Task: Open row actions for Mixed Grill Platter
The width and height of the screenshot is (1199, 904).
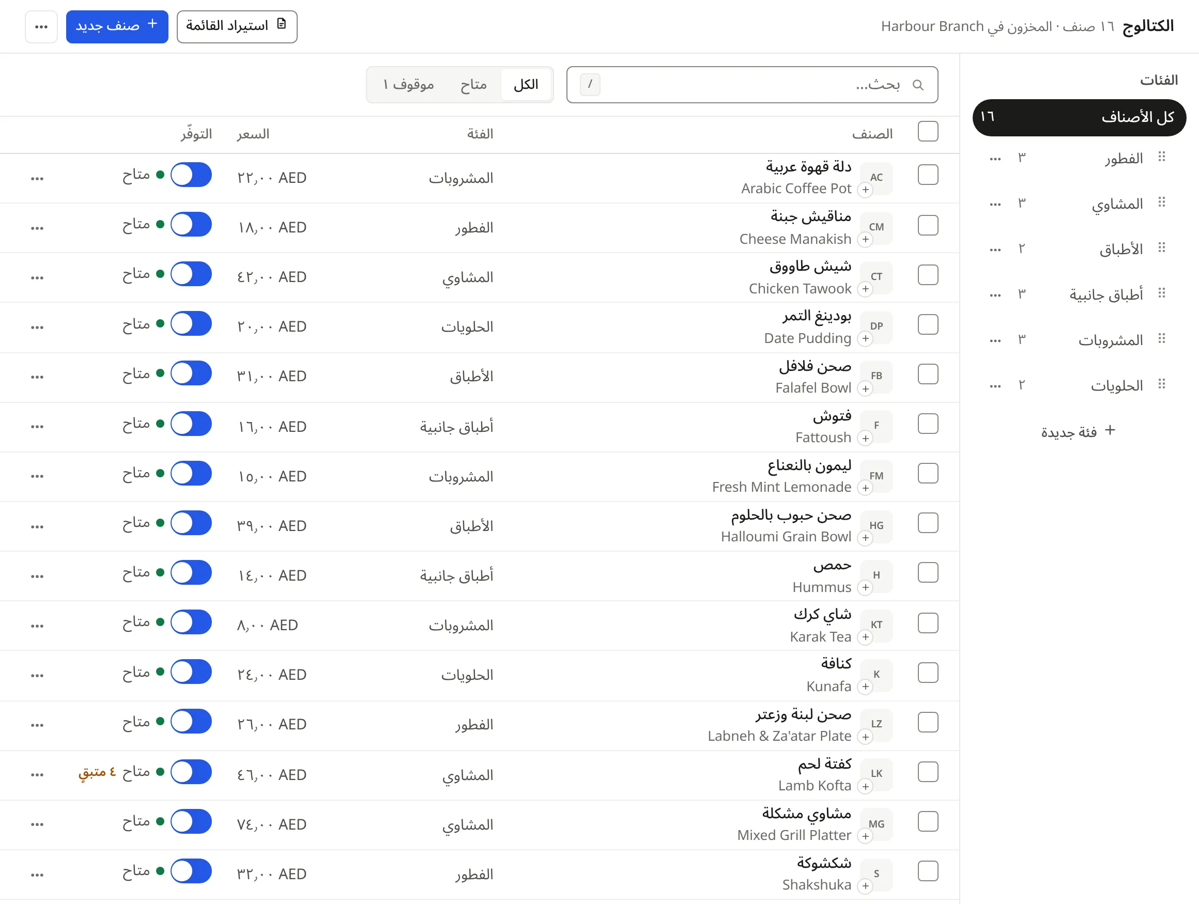Action: point(37,824)
